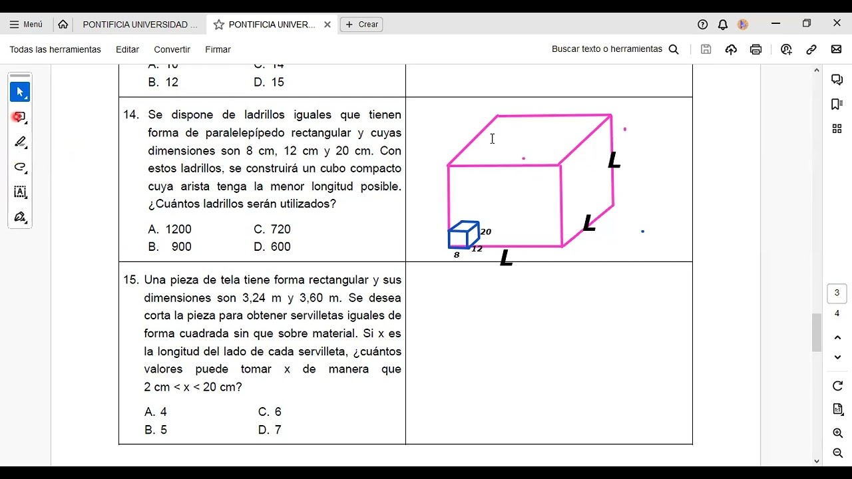
Task: Send document by email icon
Action: coord(837,49)
